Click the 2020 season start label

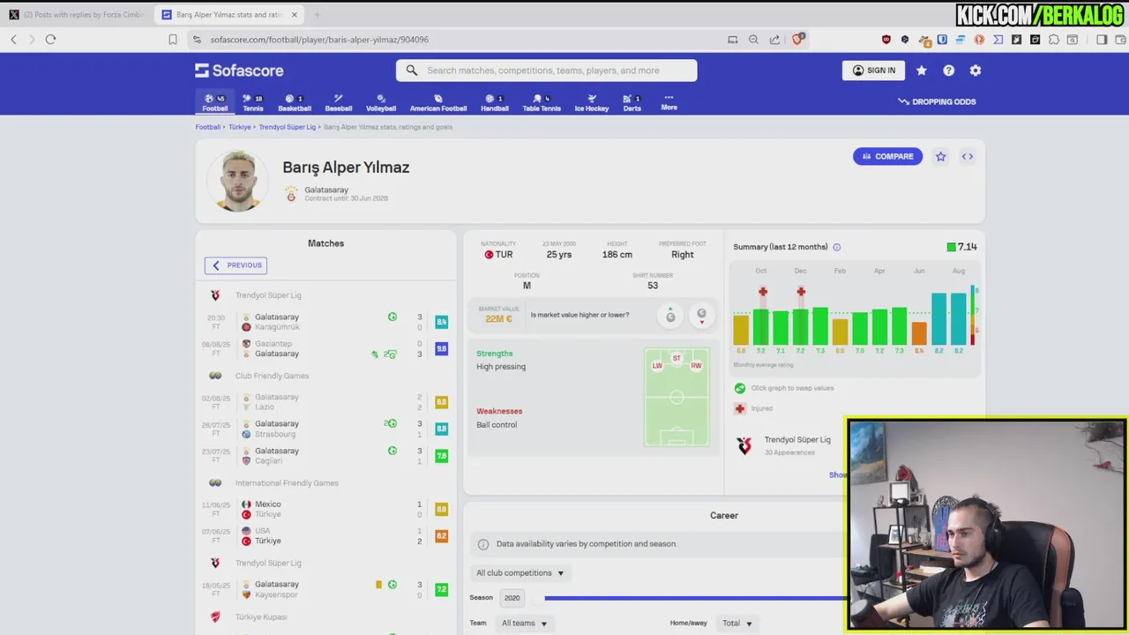(x=512, y=598)
